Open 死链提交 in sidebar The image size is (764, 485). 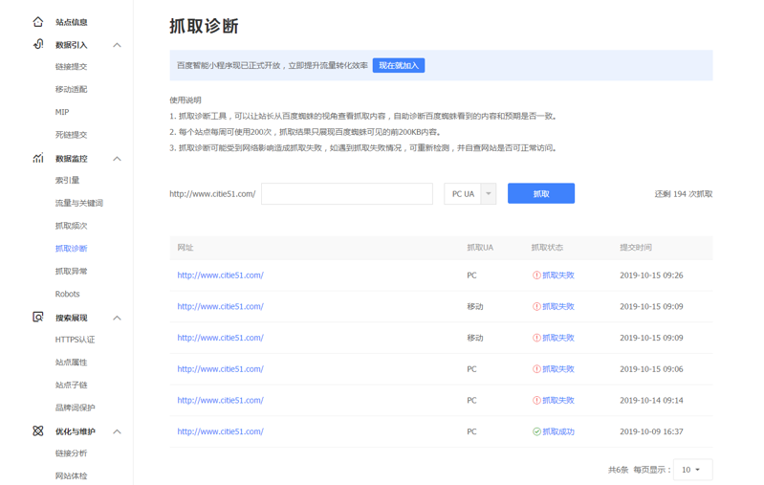tap(71, 135)
